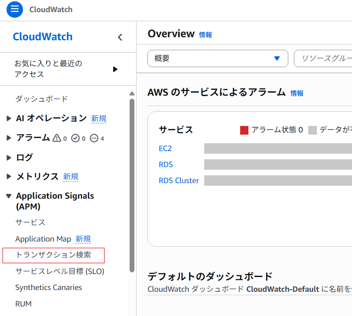
Task: Select トランザクション検索 menu item
Action: point(53,255)
